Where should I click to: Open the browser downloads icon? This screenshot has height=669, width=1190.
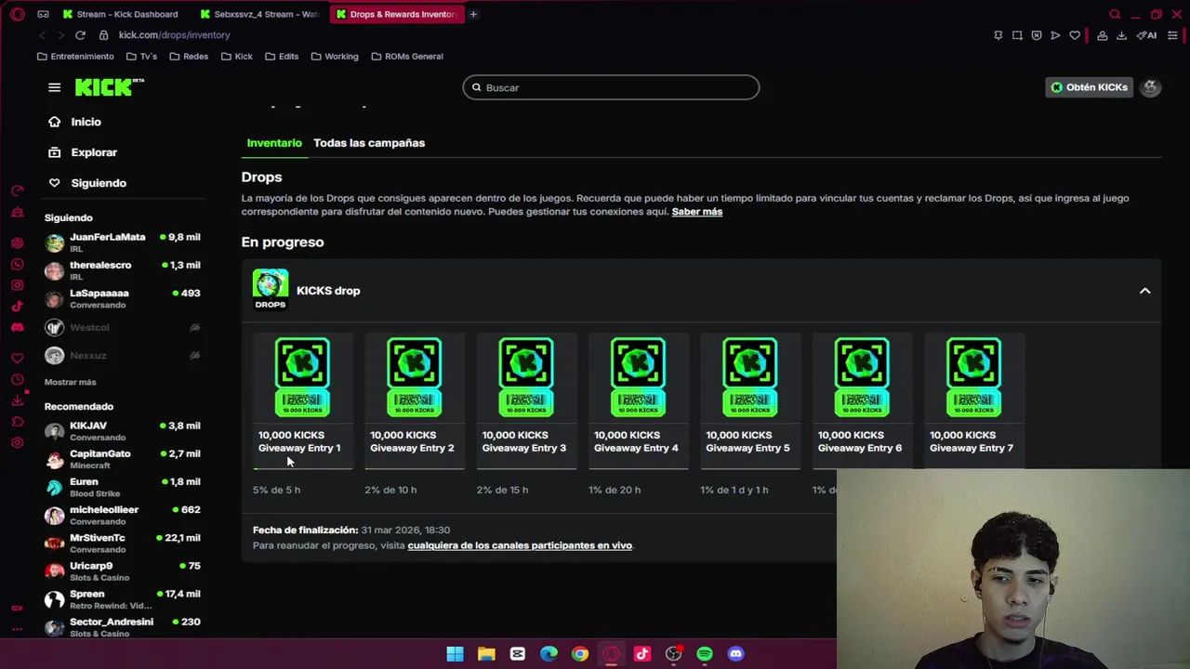coord(1121,35)
